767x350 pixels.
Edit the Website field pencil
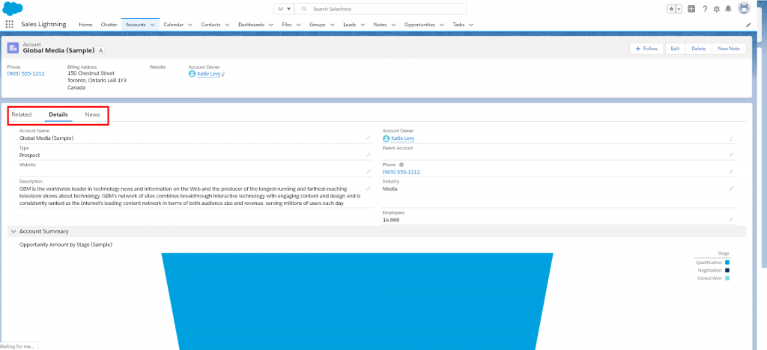(369, 172)
